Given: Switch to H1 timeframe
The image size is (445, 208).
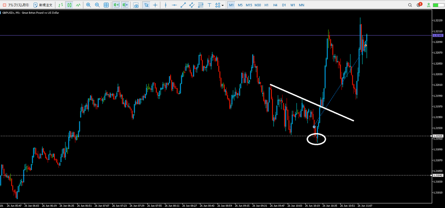Looking at the screenshot, I should (266, 5).
